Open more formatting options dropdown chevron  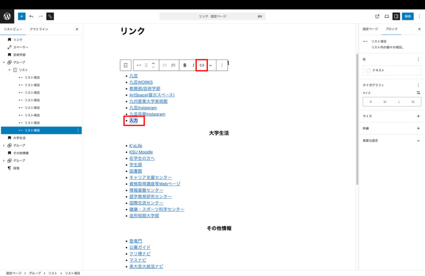pyautogui.click(x=210, y=65)
